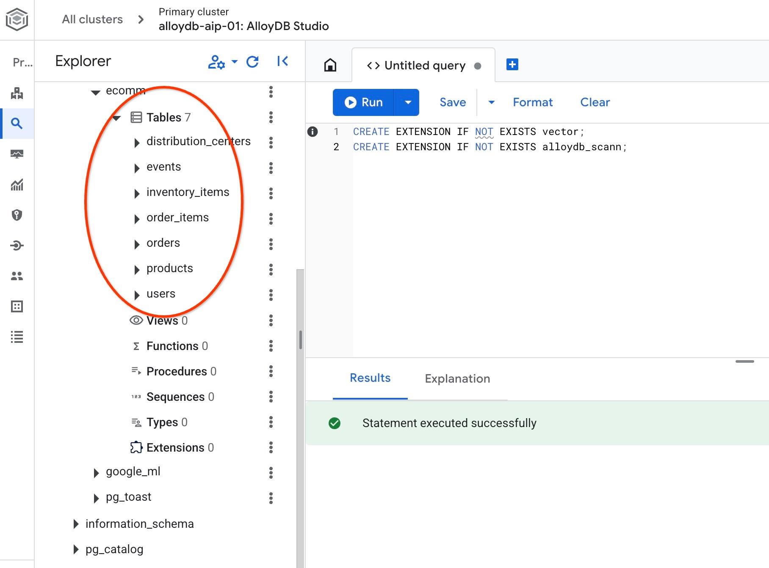
Task: Click the Format button
Action: pyautogui.click(x=532, y=102)
